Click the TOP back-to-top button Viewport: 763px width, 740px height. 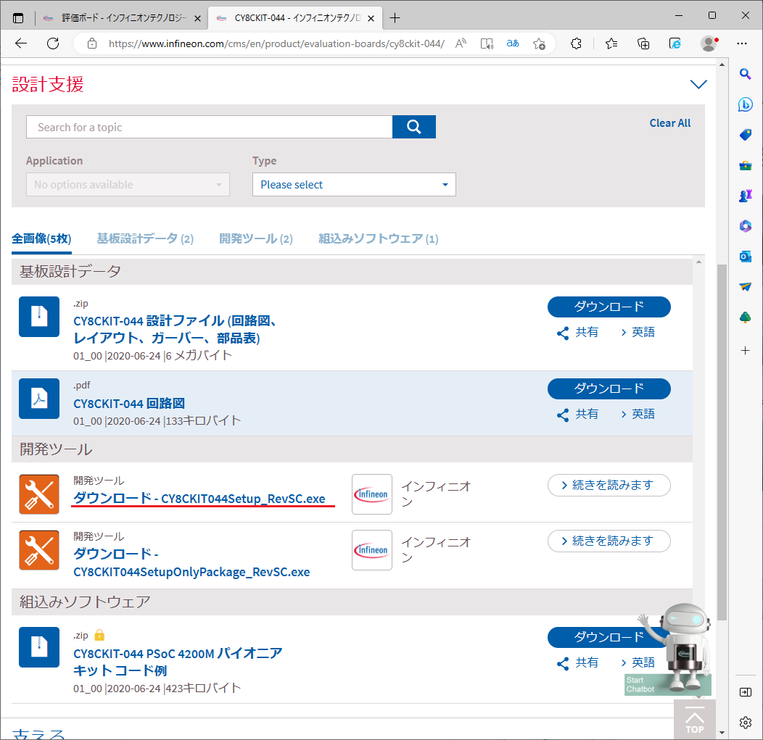pos(694,720)
